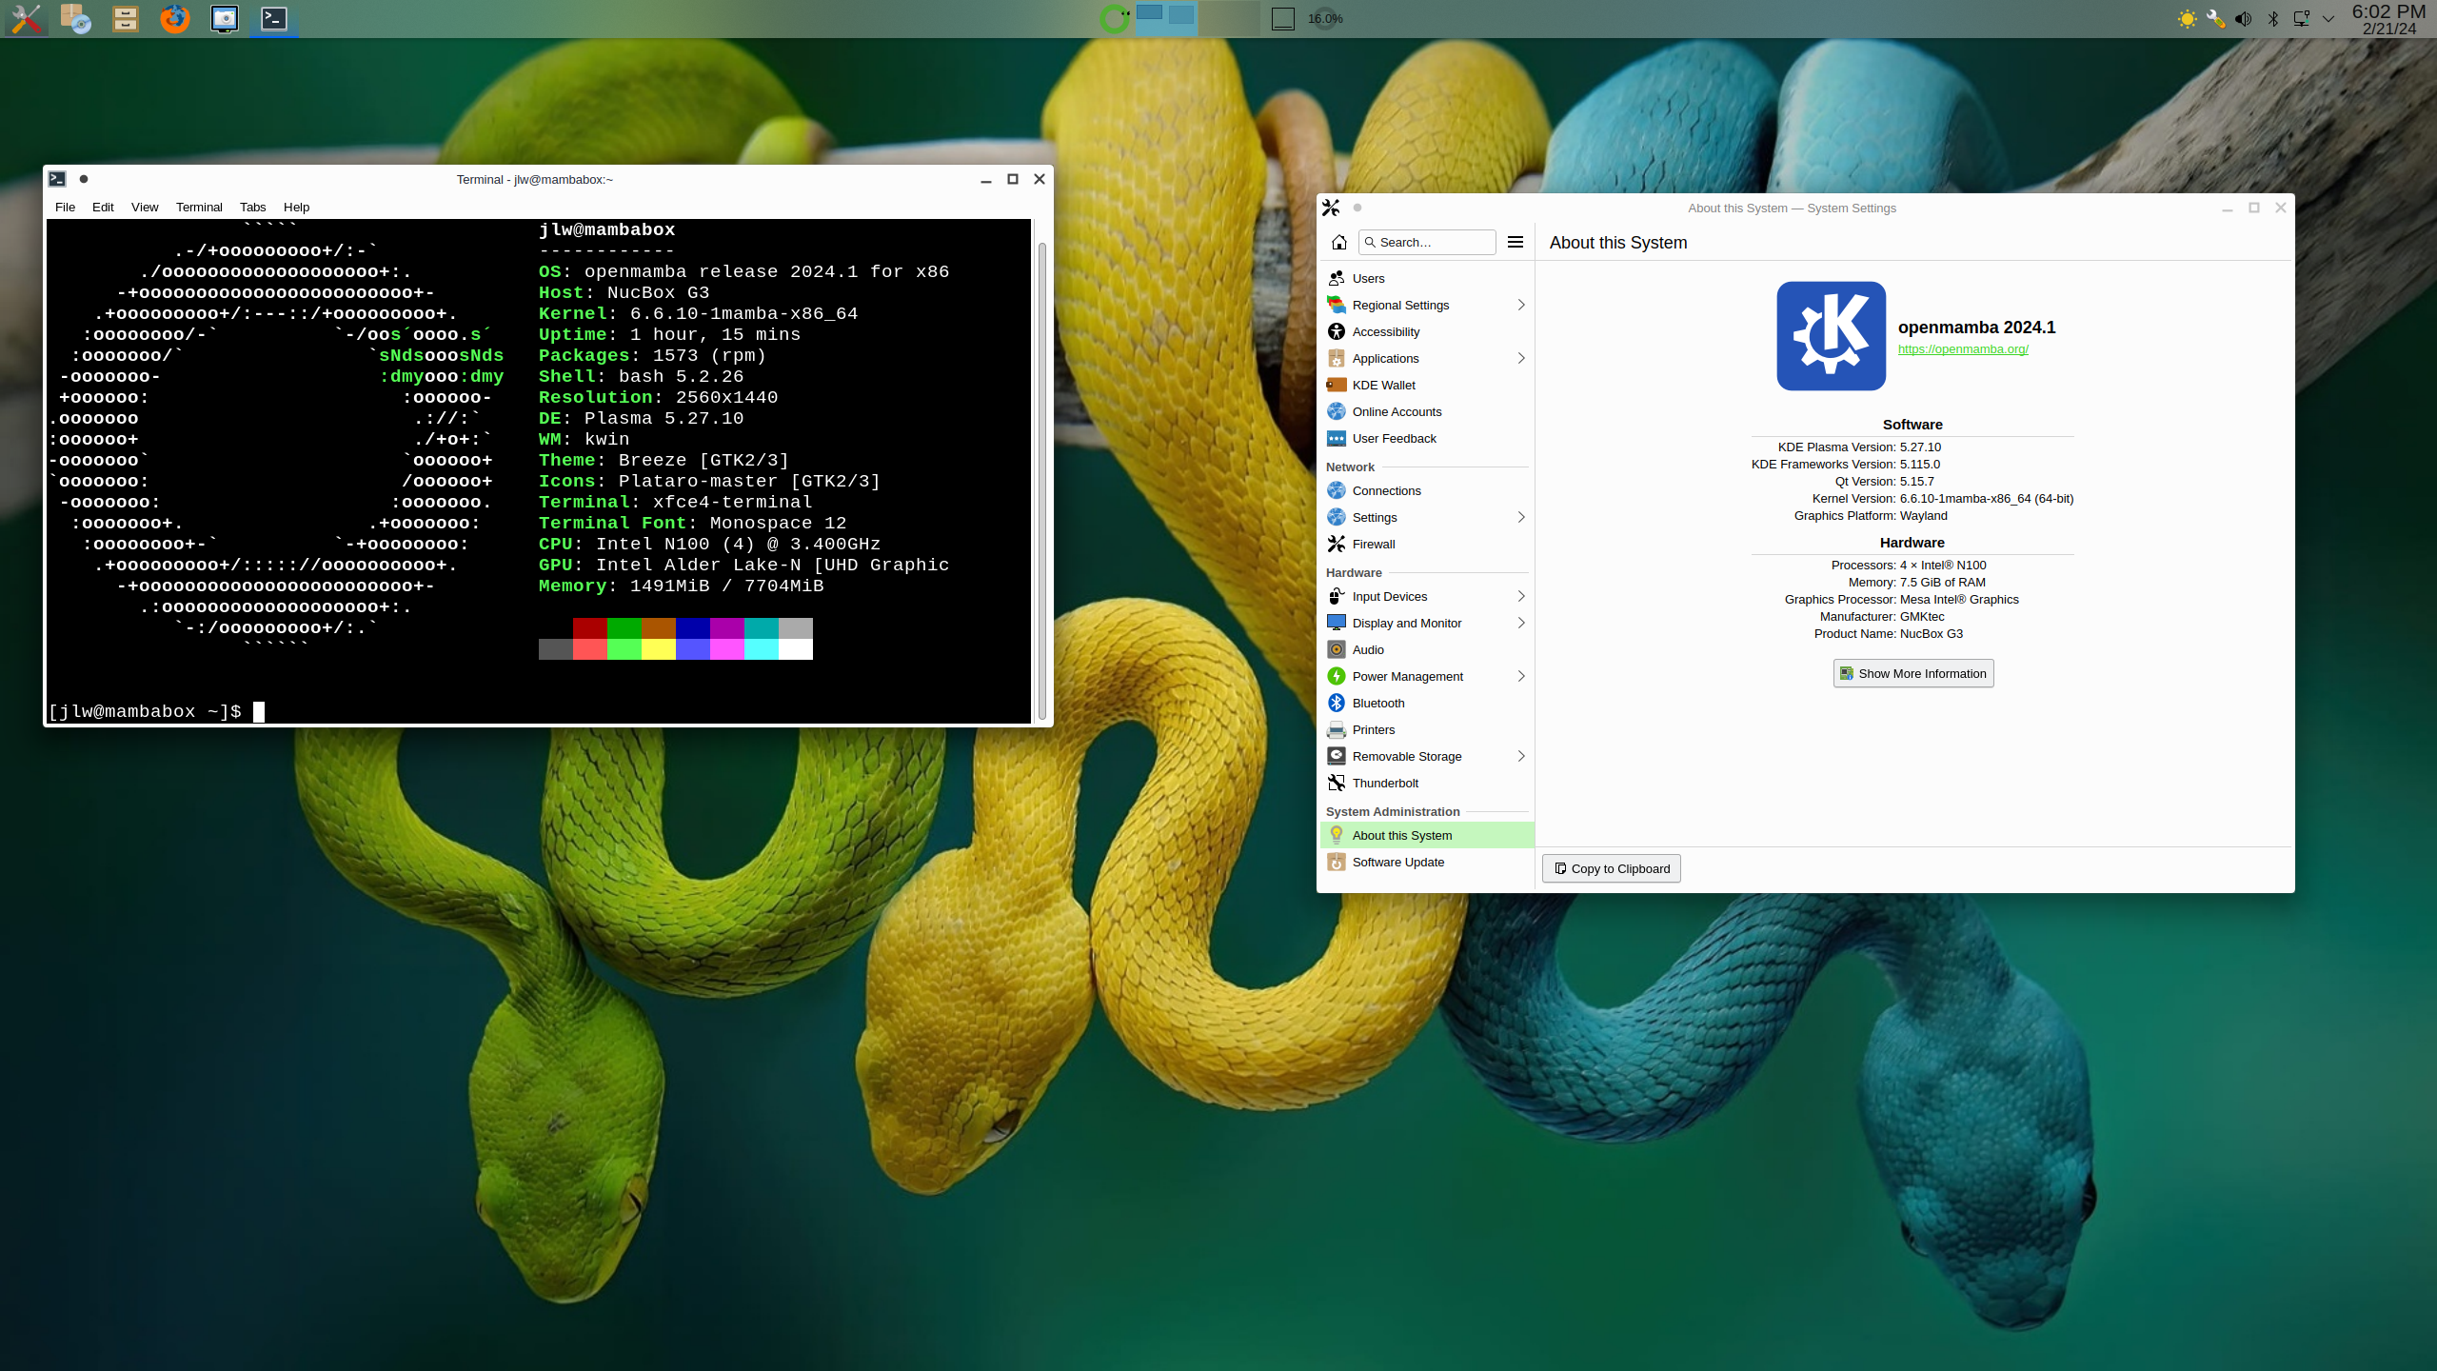Open the file manager drawer icon in panel

pyautogui.click(x=125, y=18)
